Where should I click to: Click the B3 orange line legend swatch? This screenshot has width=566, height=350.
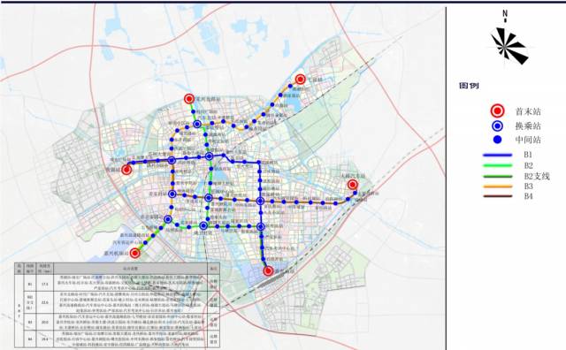pyautogui.click(x=497, y=186)
